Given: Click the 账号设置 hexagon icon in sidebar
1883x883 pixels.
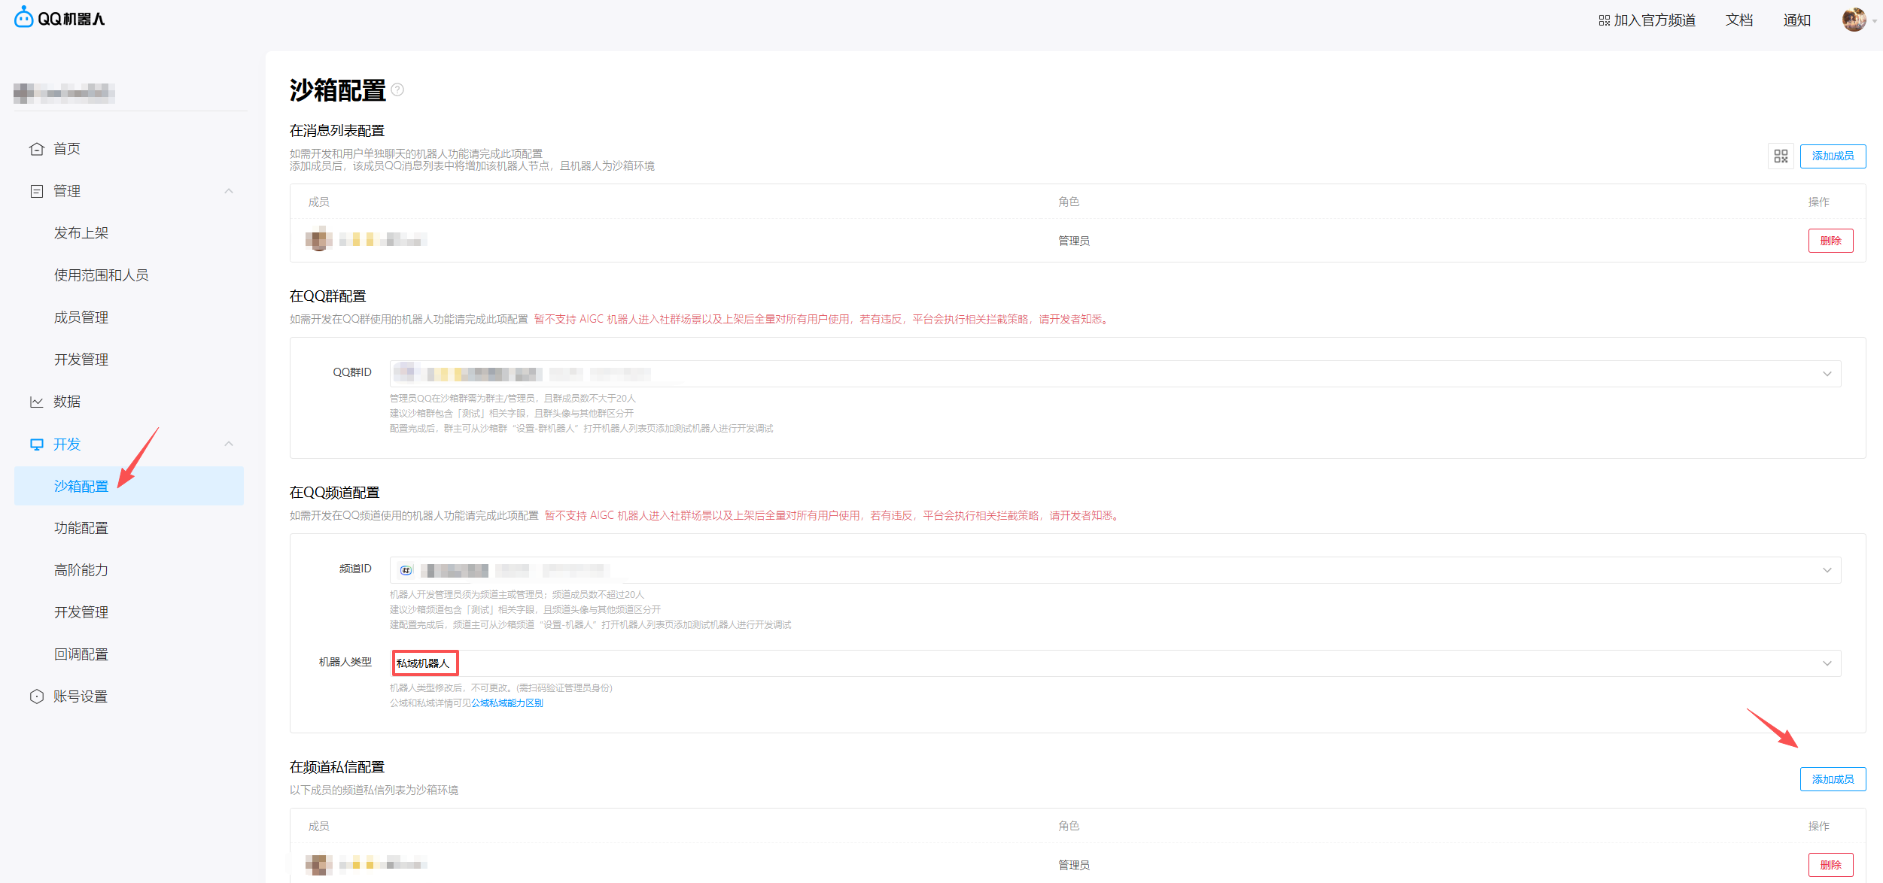Looking at the screenshot, I should pyautogui.click(x=36, y=696).
